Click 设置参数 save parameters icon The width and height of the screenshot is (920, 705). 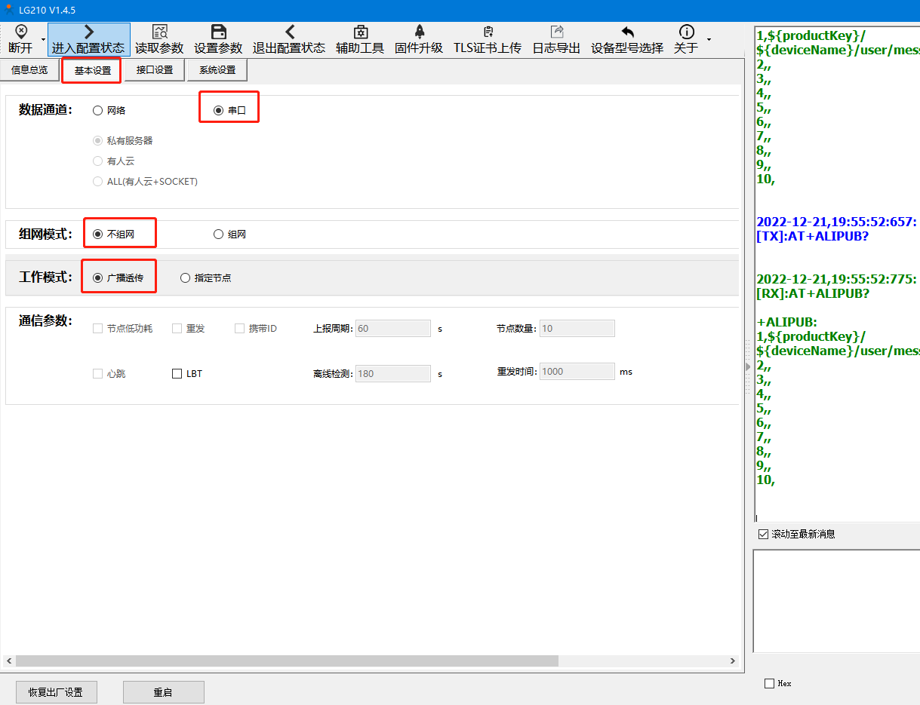(218, 32)
